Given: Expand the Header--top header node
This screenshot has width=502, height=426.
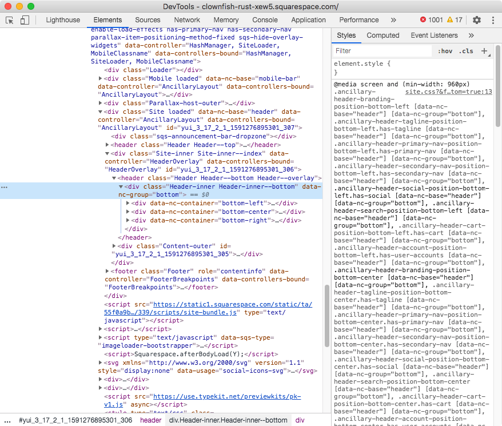Looking at the screenshot, I should (x=107, y=145).
